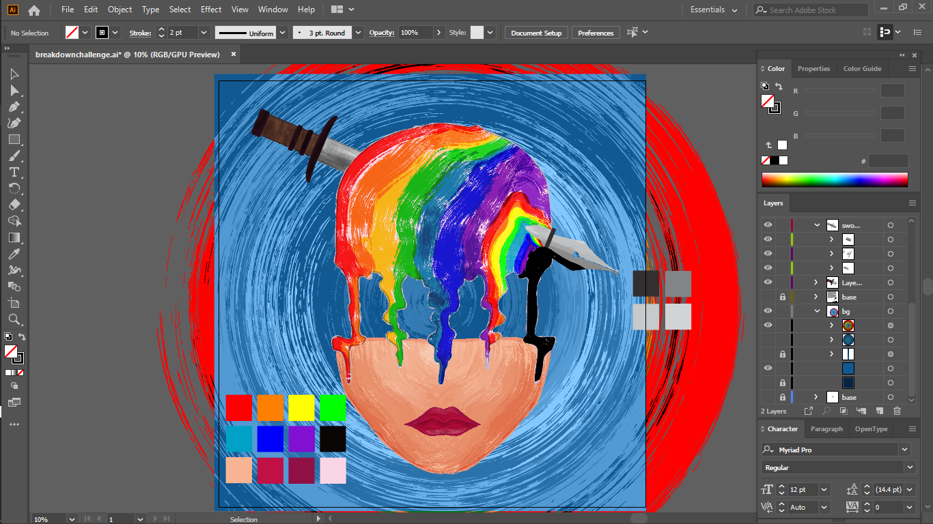
Task: Click Delete Selection trash icon in Layers
Action: click(x=897, y=411)
